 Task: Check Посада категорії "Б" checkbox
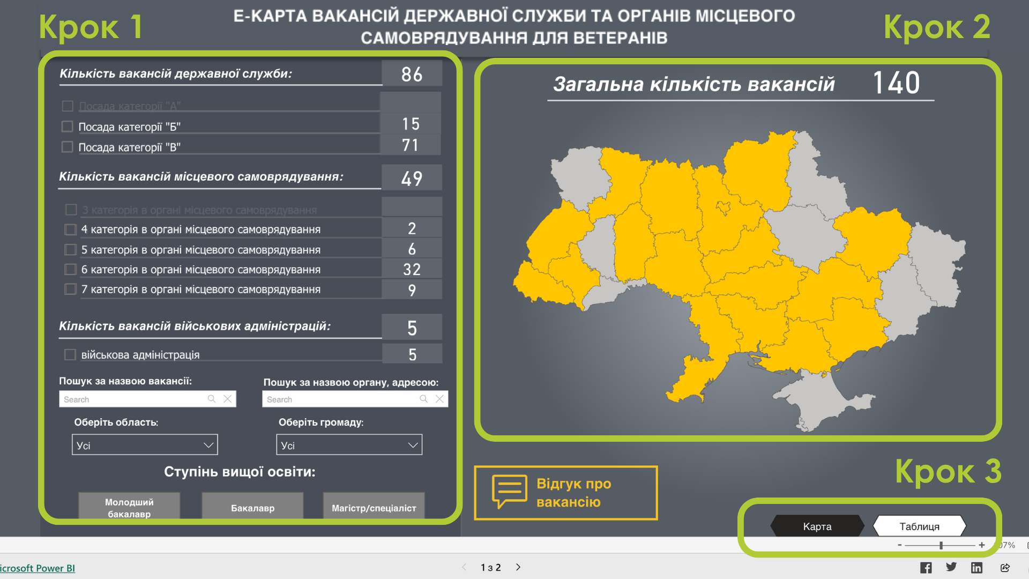pos(68,127)
